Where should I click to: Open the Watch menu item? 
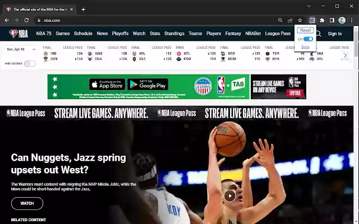tap(139, 34)
